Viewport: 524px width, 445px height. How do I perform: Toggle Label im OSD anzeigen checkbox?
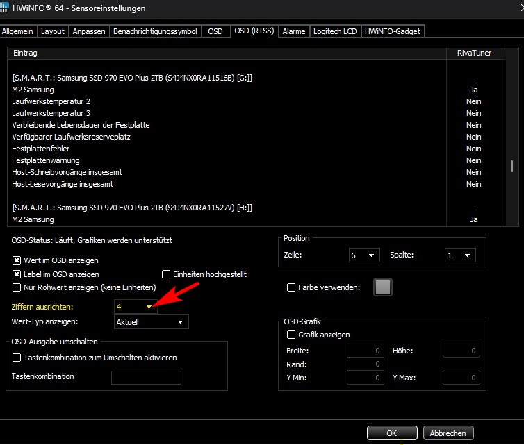(17, 274)
